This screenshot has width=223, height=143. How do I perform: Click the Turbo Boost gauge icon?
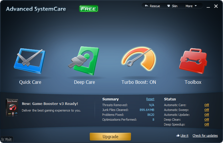click(x=139, y=59)
